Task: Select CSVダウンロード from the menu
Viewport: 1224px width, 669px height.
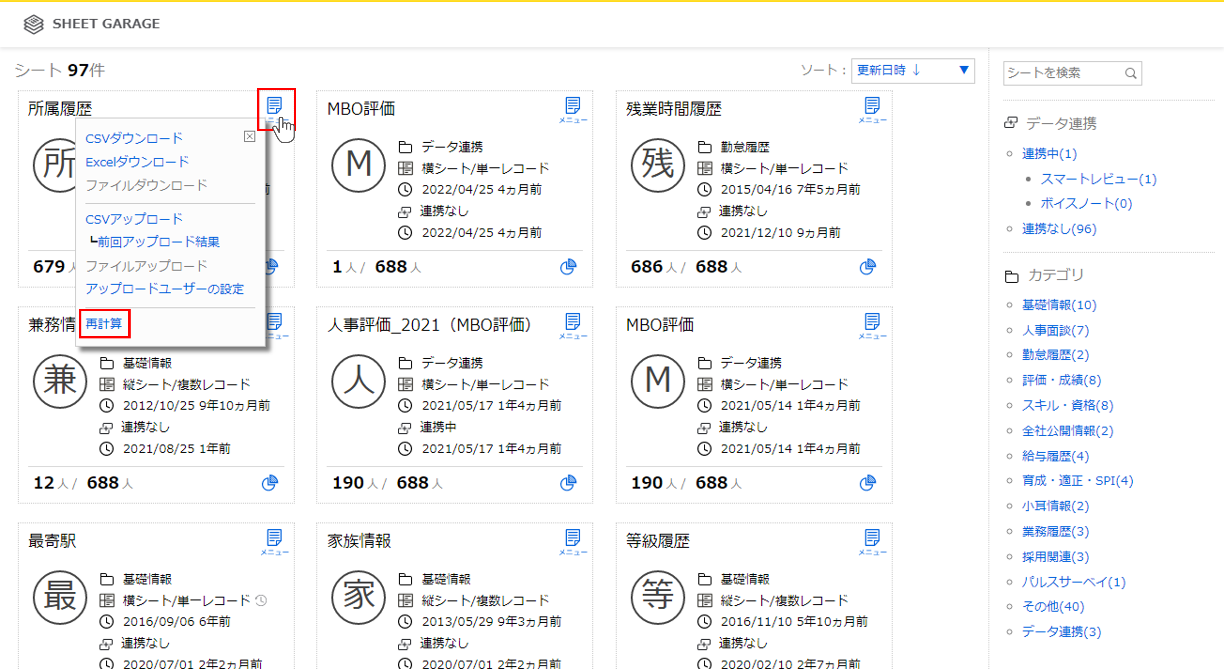Action: tap(134, 138)
